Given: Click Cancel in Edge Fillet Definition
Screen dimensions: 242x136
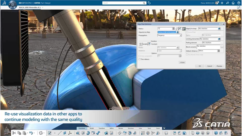Looking at the screenshot, I should [209, 66].
